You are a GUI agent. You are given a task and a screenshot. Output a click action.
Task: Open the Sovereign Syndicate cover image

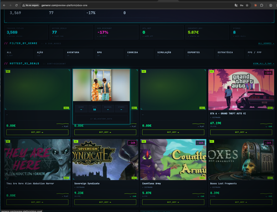[105, 160]
